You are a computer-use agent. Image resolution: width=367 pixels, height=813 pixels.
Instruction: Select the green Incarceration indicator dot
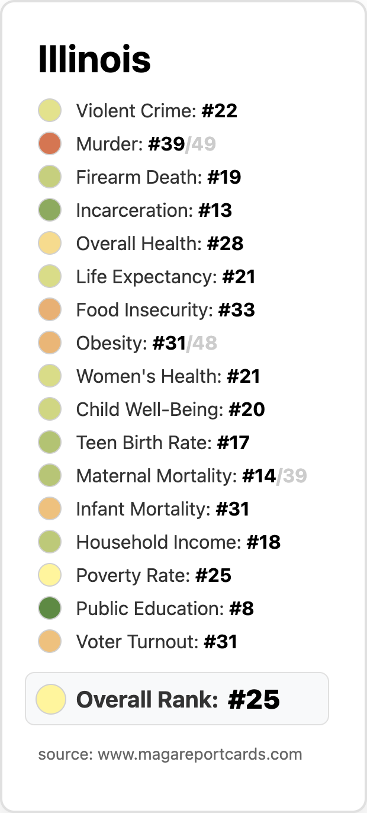tap(50, 210)
